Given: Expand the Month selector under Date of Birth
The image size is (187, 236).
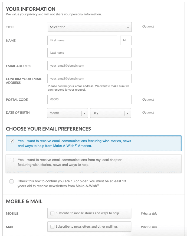Looking at the screenshot, I should (x=67, y=113).
